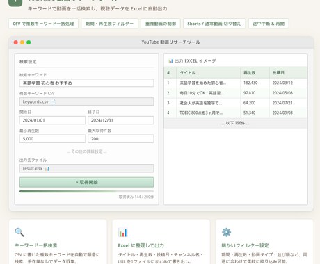Viewport: 320px width, 264px height.
Task: Click the タイトル column header
Action: 208,73
